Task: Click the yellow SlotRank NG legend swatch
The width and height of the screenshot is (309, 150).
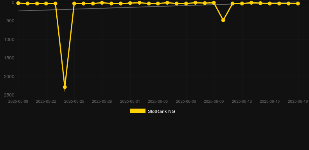Action: (138, 111)
